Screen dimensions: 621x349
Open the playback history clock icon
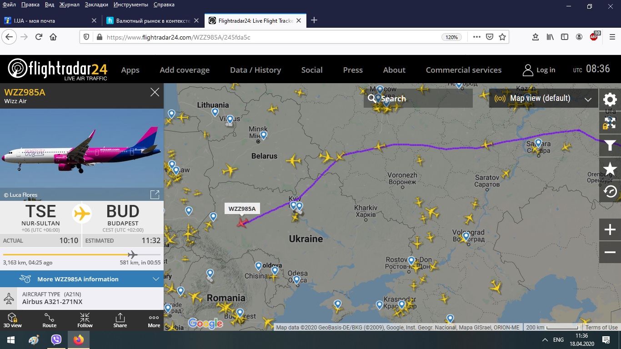coord(610,192)
